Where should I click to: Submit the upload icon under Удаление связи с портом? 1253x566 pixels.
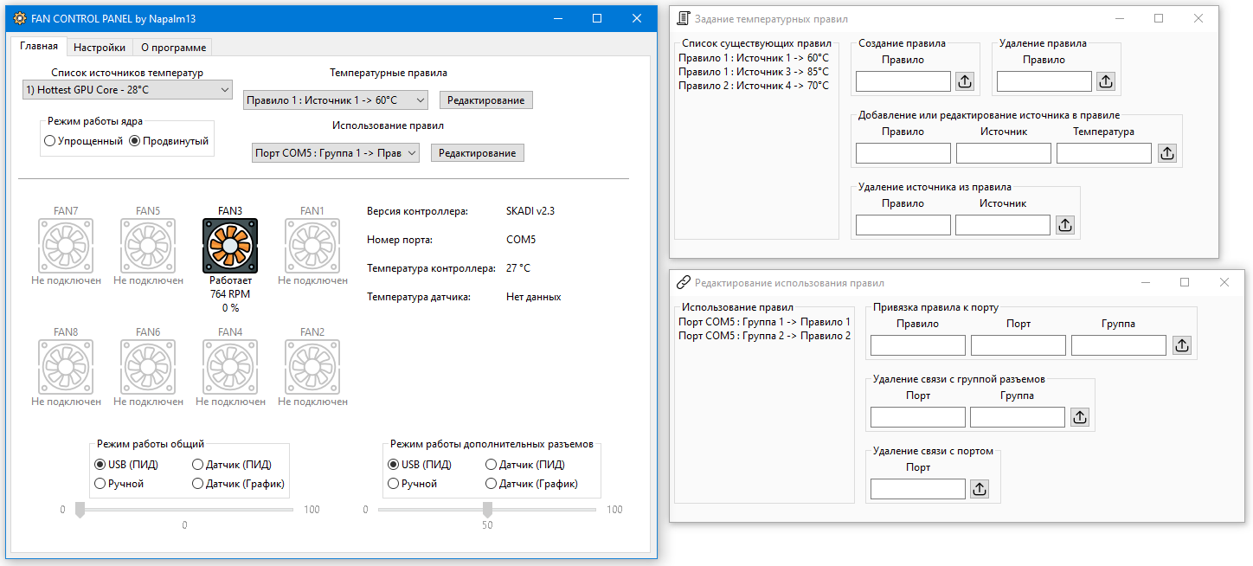pos(980,489)
